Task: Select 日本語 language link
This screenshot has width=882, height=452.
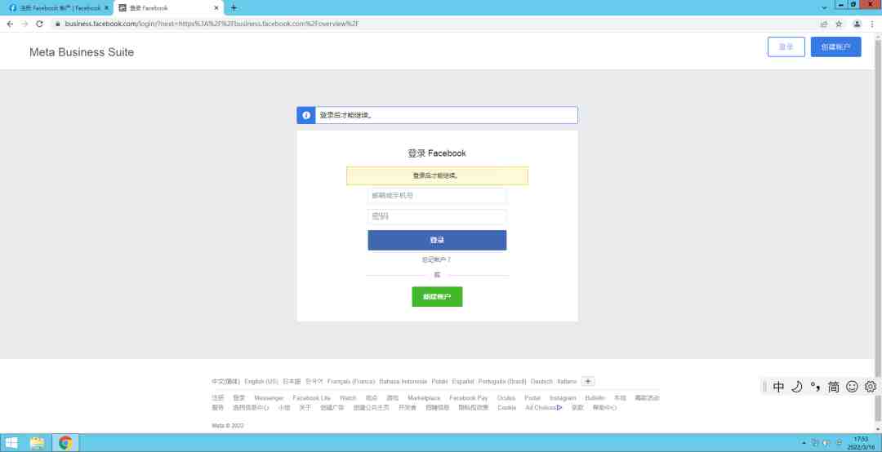Action: click(x=292, y=381)
